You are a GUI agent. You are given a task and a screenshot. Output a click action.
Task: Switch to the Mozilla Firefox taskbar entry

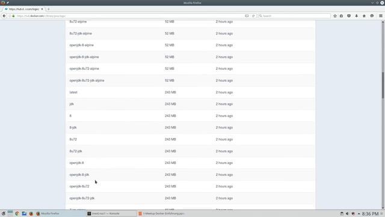tap(60, 213)
